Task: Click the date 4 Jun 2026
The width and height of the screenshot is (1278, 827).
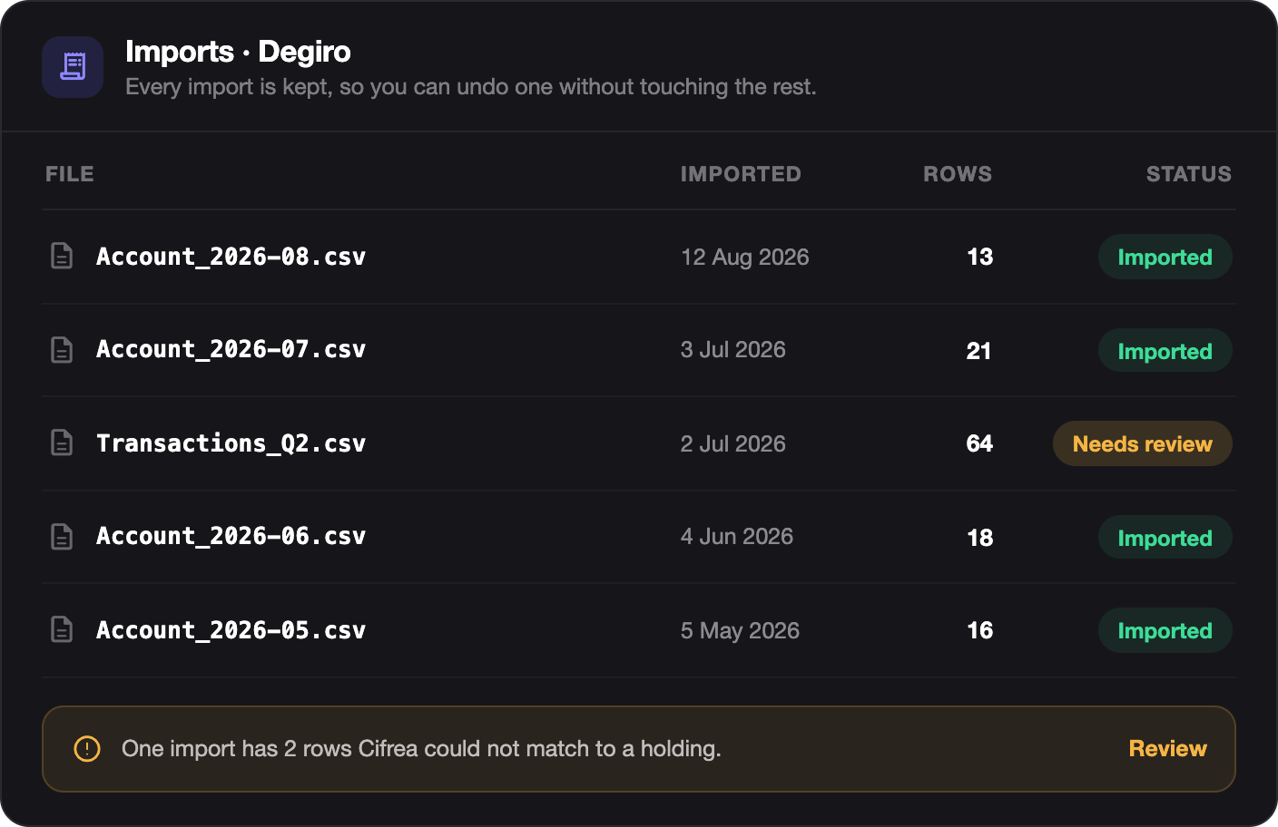Action: (x=737, y=537)
